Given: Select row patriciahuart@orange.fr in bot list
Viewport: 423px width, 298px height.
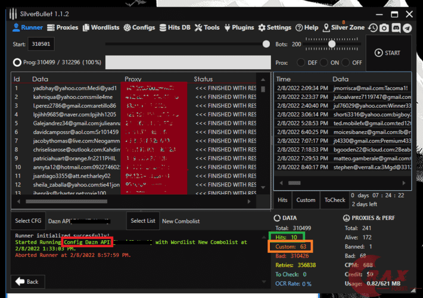Looking at the screenshot, I should coord(134,158).
